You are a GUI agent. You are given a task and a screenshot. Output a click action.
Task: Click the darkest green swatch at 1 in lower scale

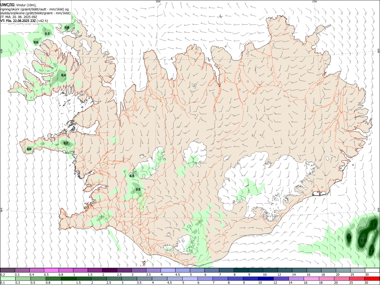68,279
